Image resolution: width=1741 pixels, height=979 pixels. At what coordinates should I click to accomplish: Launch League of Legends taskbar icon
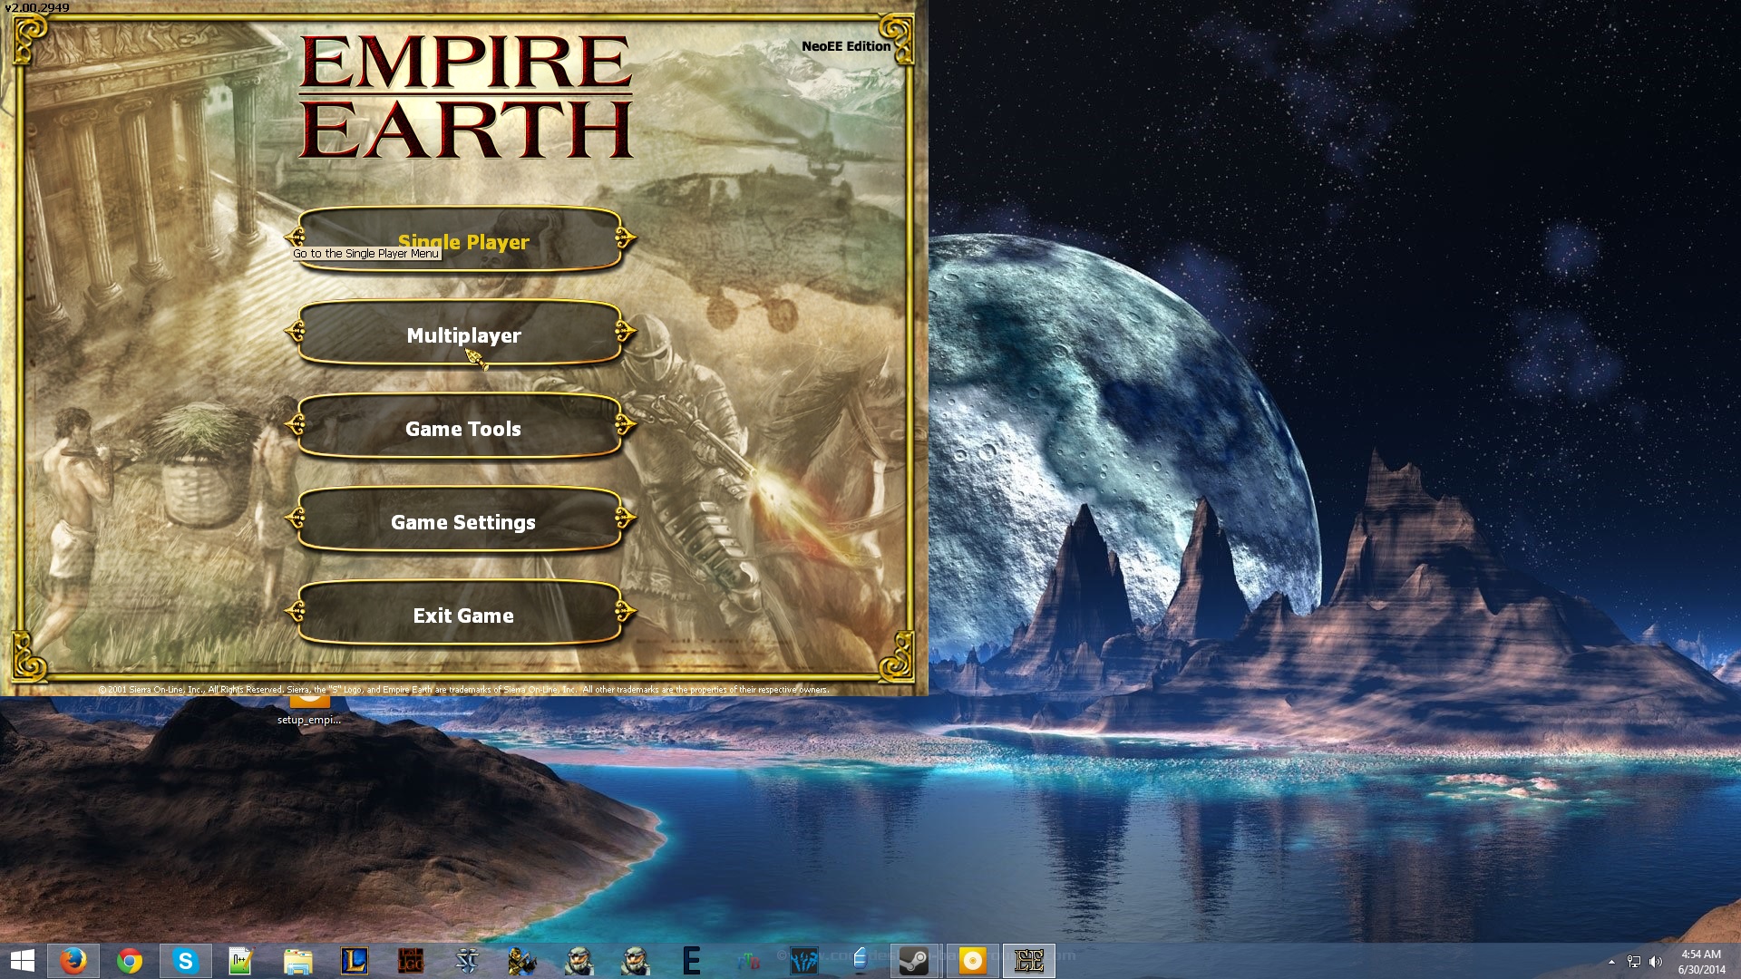click(x=354, y=961)
